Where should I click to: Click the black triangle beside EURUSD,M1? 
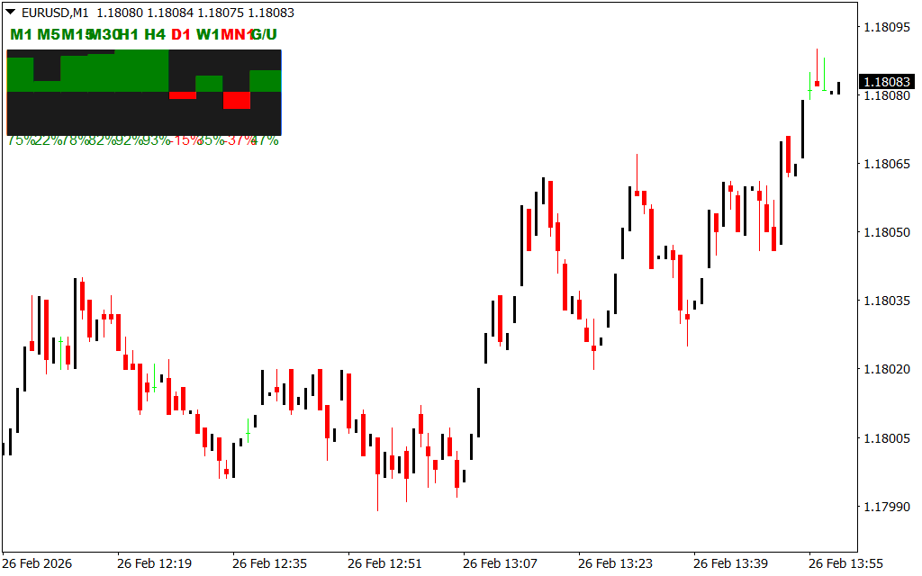(x=10, y=13)
